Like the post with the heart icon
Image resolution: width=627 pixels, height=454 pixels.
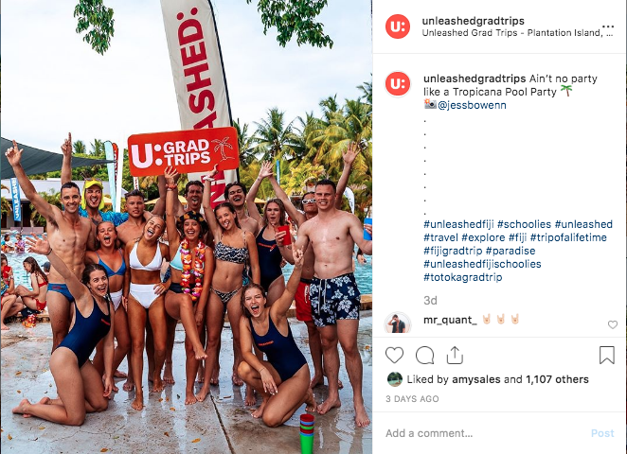coord(394,355)
